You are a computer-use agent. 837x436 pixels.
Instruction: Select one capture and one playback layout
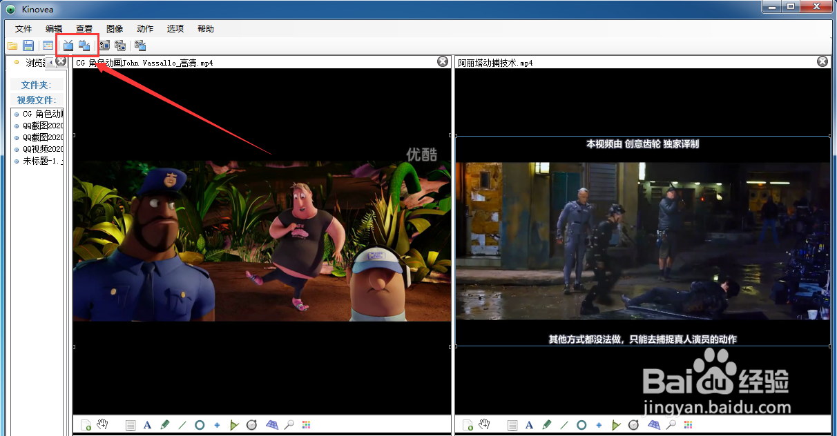(140, 46)
